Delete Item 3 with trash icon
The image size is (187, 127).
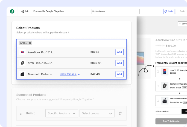pos(120,113)
